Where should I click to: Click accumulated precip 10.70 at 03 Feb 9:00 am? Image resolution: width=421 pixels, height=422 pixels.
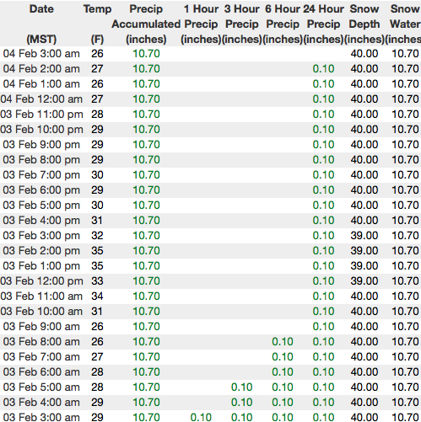[146, 327]
